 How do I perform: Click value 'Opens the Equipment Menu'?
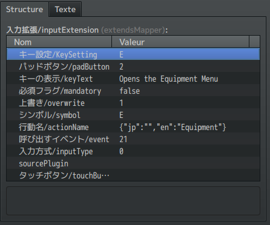(168, 79)
